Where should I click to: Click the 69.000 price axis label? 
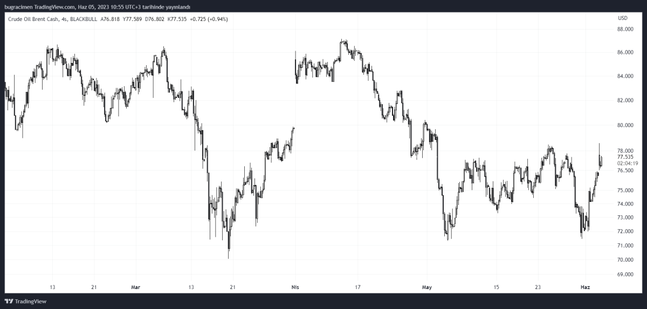[x=625, y=275]
